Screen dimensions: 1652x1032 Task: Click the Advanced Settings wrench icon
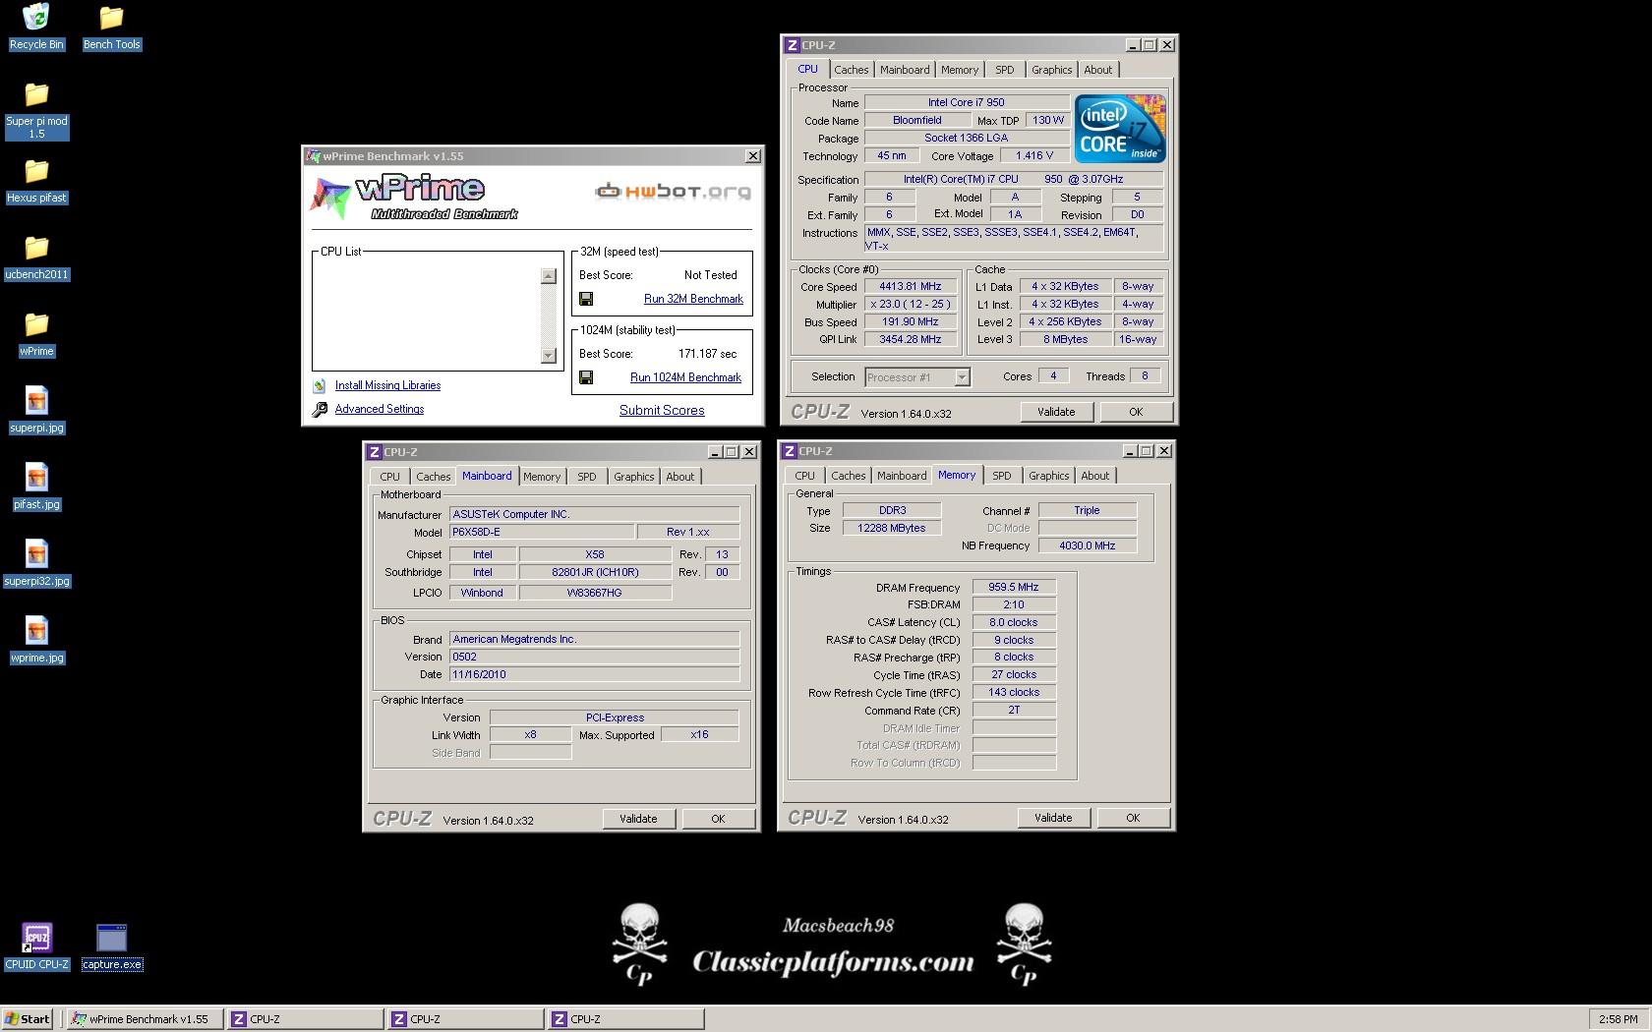[x=320, y=410]
